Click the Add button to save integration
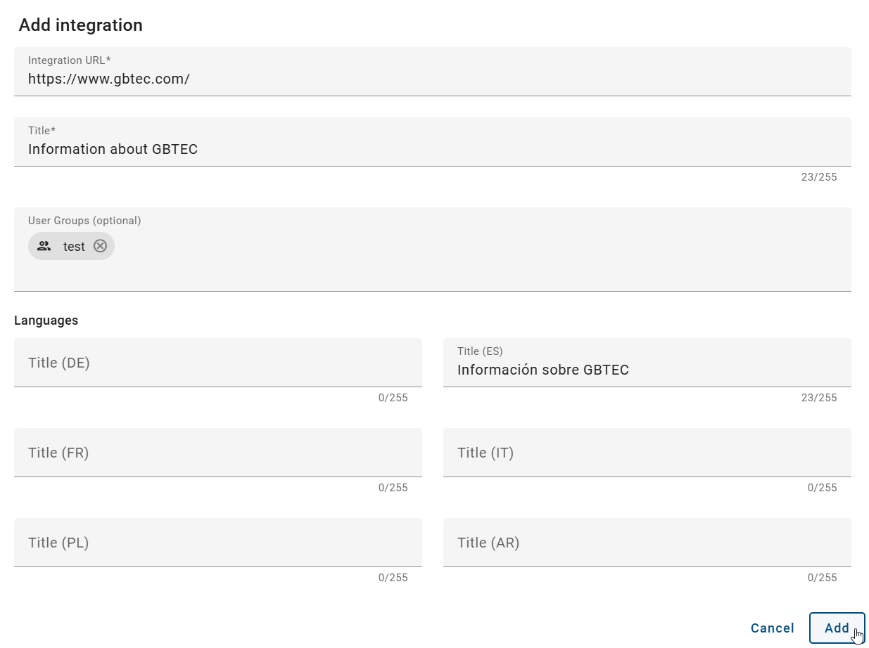 (x=837, y=628)
